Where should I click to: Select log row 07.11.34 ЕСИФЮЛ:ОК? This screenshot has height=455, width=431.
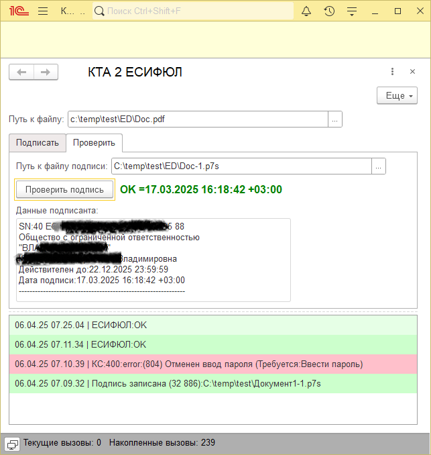pos(213,344)
